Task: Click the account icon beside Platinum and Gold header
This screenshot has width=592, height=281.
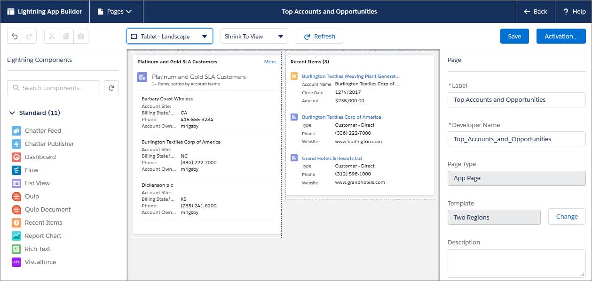Action: tap(142, 77)
